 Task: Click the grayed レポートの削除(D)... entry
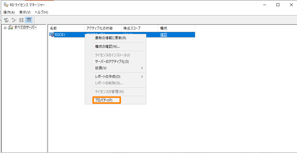point(115,83)
